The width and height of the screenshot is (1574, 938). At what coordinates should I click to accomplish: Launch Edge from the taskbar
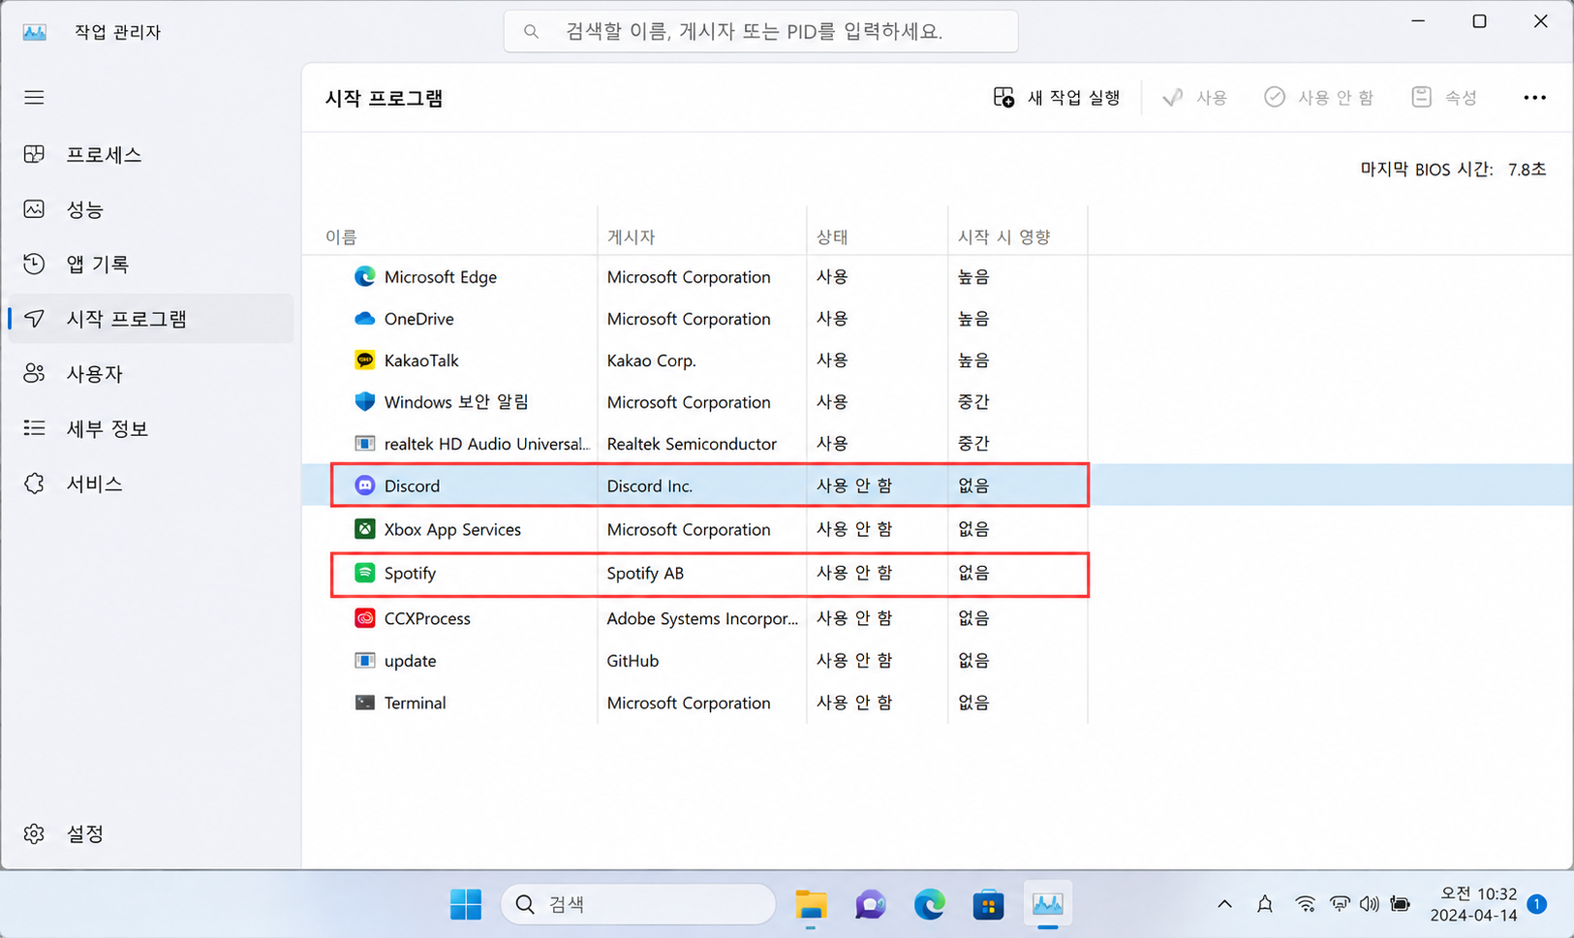(x=929, y=904)
